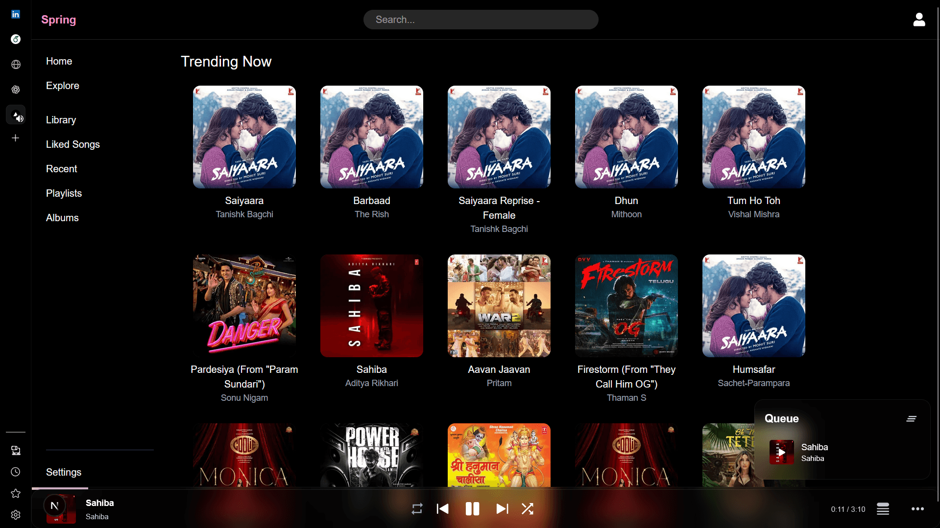Select the active Spring app sidebar icon
Viewport: 940px width, 528px height.
click(x=16, y=115)
